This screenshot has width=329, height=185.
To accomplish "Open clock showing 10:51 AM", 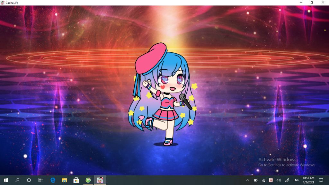I will (x=308, y=180).
